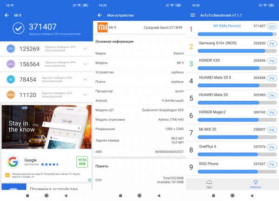
Task: Tap recent apps square in left screen
Action: tap(27, 196)
